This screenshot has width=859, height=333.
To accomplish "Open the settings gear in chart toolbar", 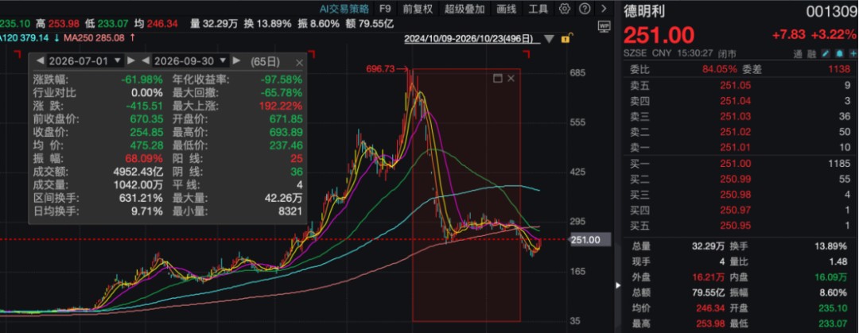I will click(565, 9).
